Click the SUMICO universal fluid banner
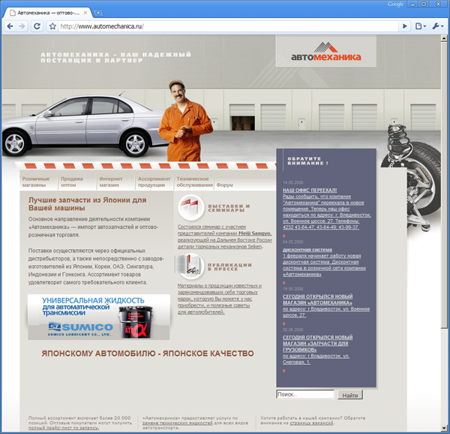 tap(99, 317)
